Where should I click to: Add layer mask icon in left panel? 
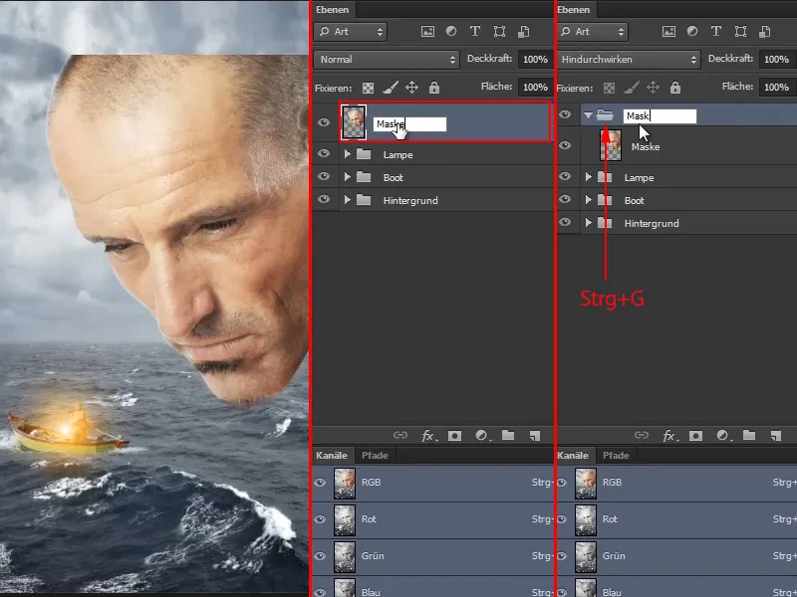click(454, 436)
